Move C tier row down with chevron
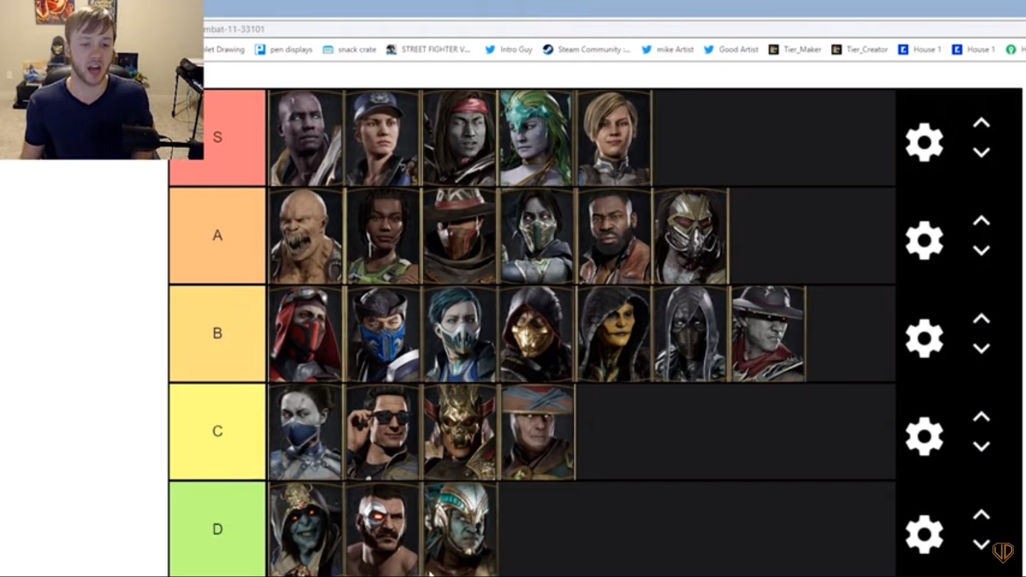Viewport: 1026px width, 577px height. 981,447
